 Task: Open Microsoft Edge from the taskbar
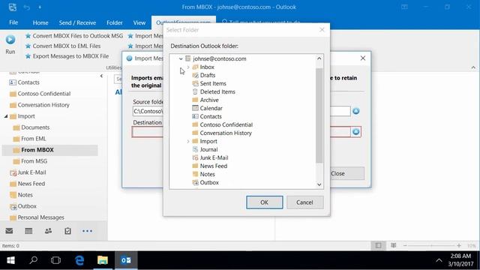(x=79, y=260)
